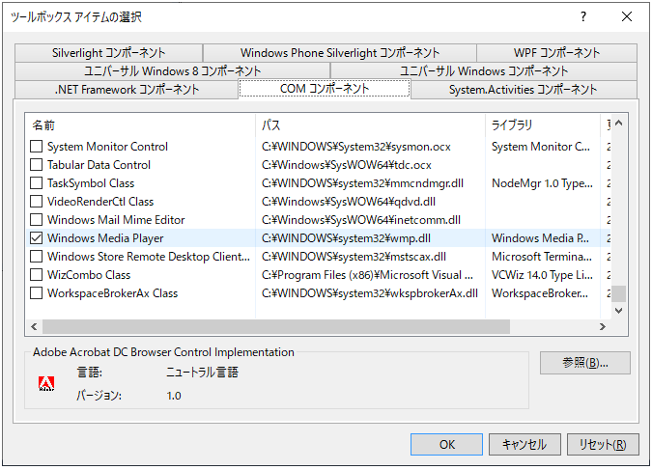Viewport: 652px width, 470px height.
Task: Select path C:¥WINDOWS¥system32¥wmp.dll
Action: pyautogui.click(x=346, y=238)
